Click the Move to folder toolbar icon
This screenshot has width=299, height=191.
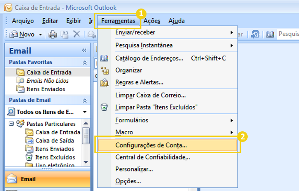tap(64, 35)
